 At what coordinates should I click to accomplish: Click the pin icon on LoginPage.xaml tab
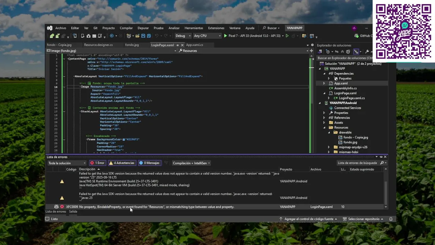click(177, 45)
